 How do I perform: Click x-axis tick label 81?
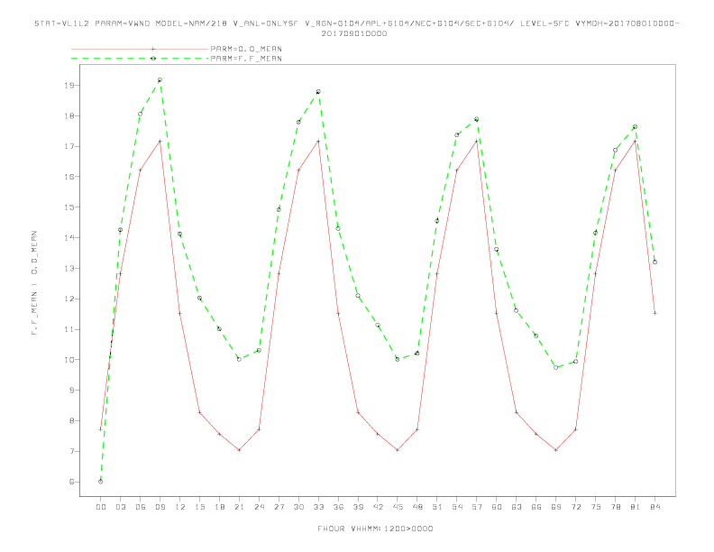636,507
